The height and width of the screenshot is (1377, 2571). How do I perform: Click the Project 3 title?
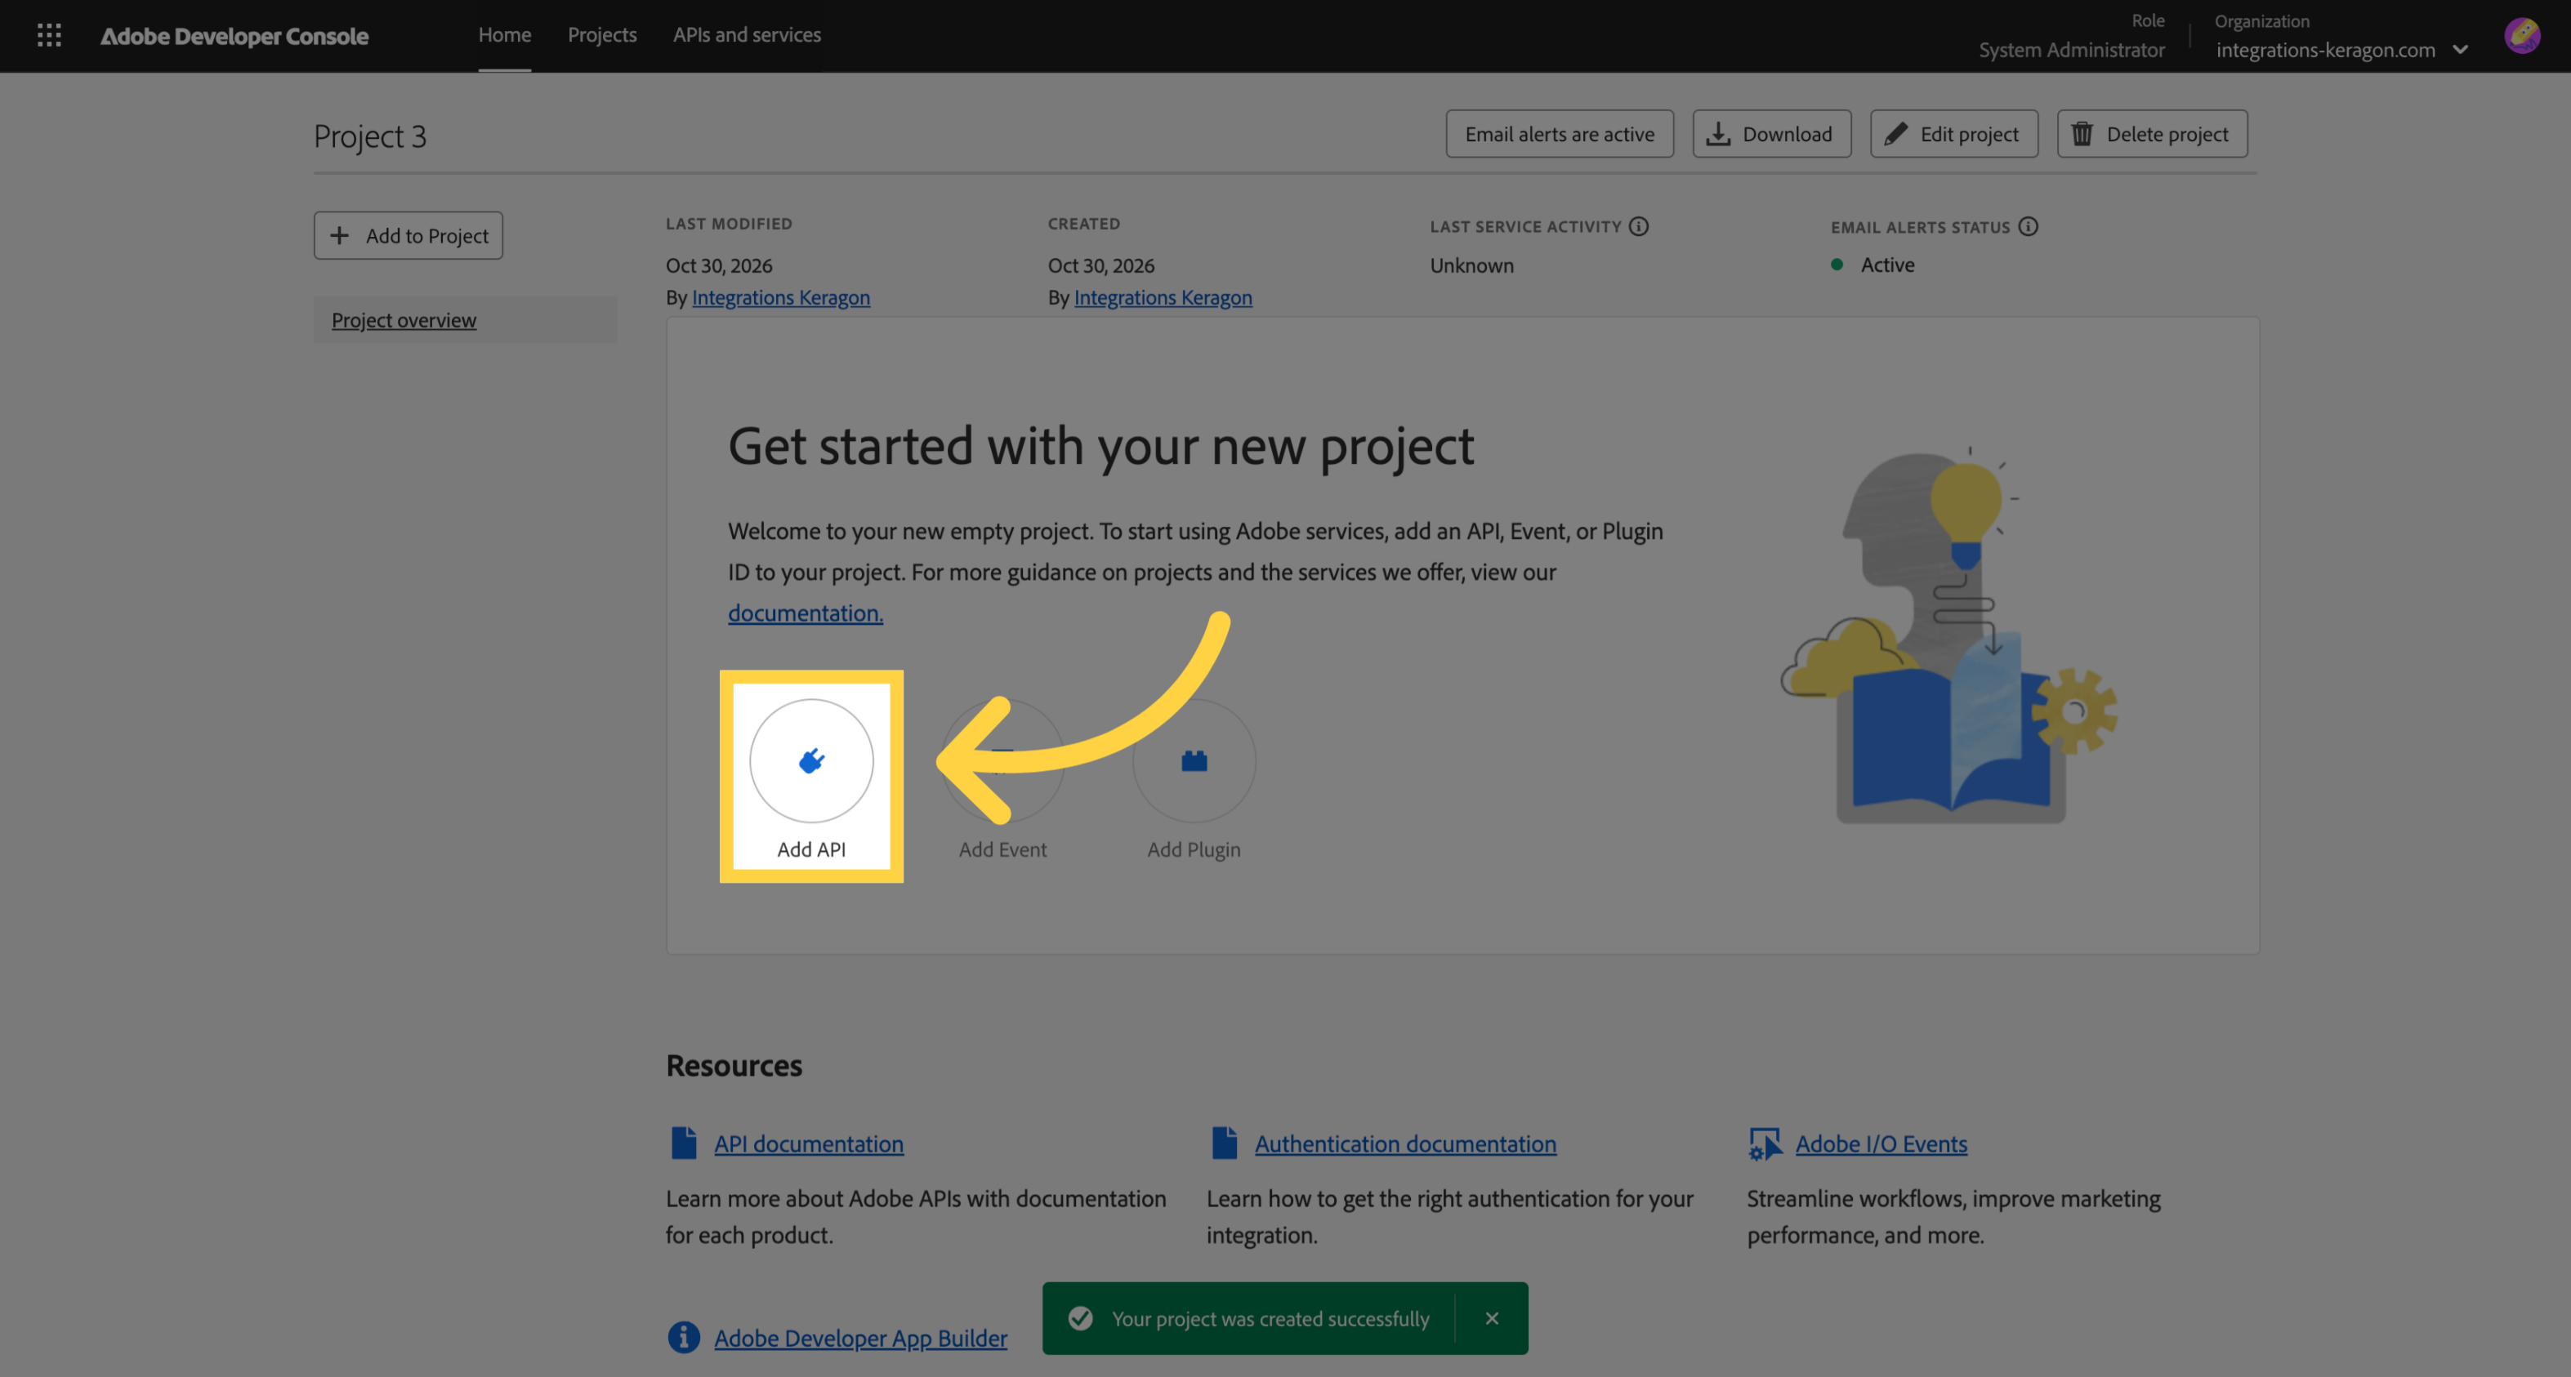point(370,136)
